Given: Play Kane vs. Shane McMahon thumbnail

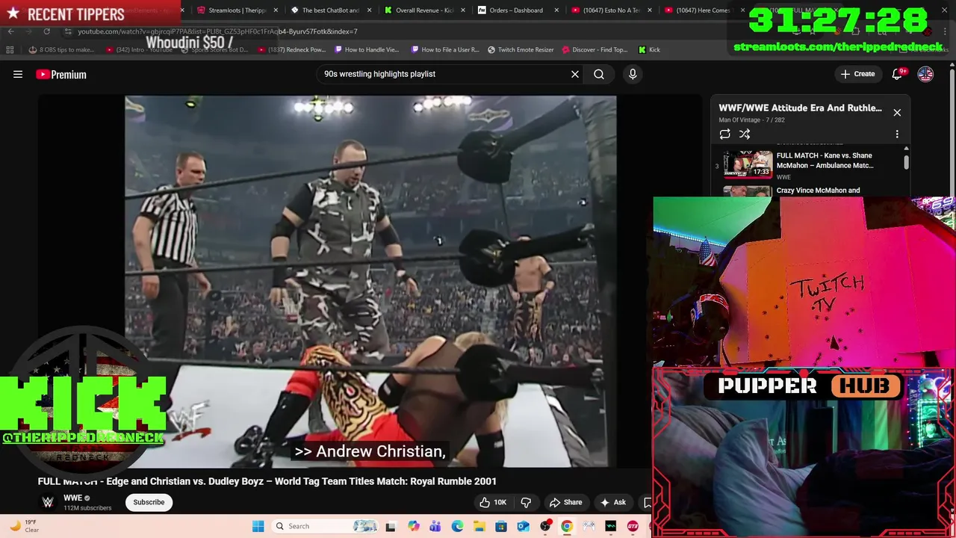Looking at the screenshot, I should (x=748, y=164).
